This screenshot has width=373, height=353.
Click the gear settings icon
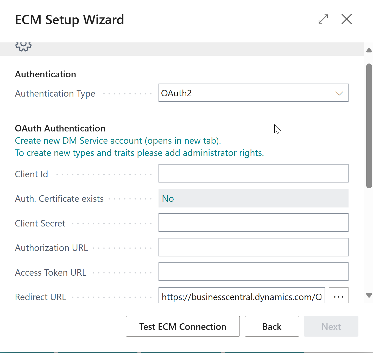23,46
